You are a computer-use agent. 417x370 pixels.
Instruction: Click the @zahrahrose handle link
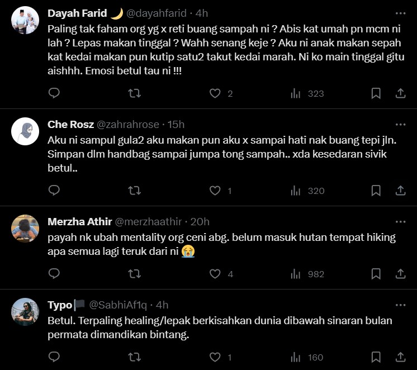click(x=128, y=124)
